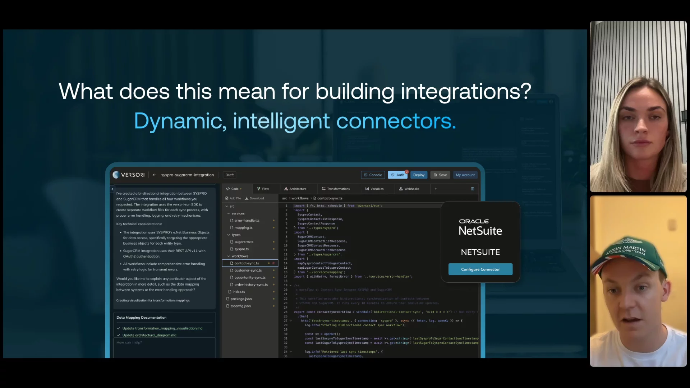Click the Configure Connector button
This screenshot has width=690, height=388.
pos(480,269)
